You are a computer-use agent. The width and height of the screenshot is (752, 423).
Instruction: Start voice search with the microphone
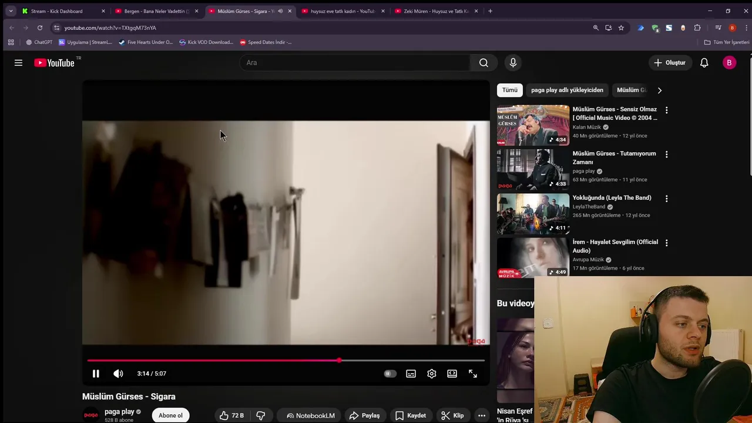[x=513, y=63]
